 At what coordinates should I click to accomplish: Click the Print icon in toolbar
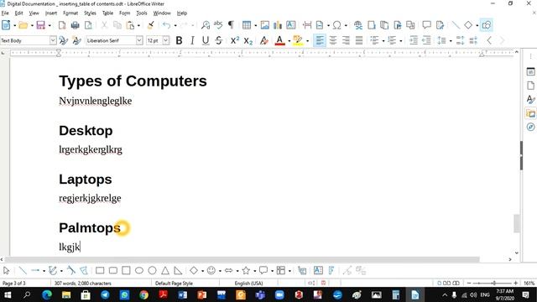coord(75,25)
